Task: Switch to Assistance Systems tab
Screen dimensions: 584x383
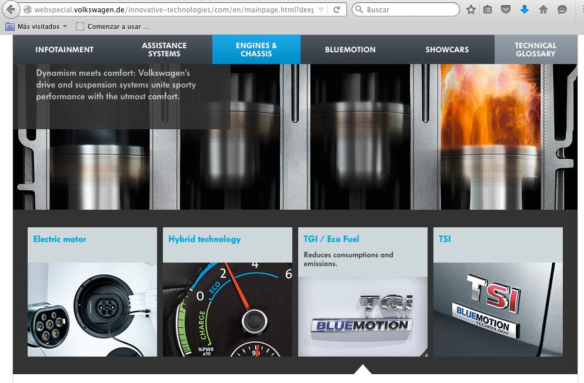Action: click(164, 49)
